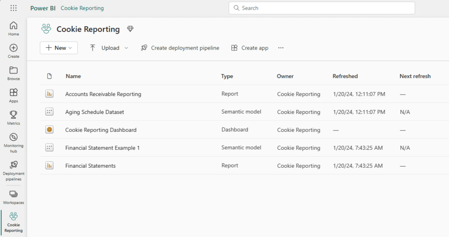Image resolution: width=449 pixels, height=237 pixels.
Task: Open the Apps section in sidebar
Action: [14, 96]
